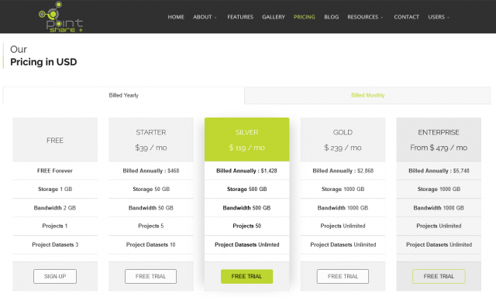Start FREE TRIAL for Starter plan

coord(151,276)
